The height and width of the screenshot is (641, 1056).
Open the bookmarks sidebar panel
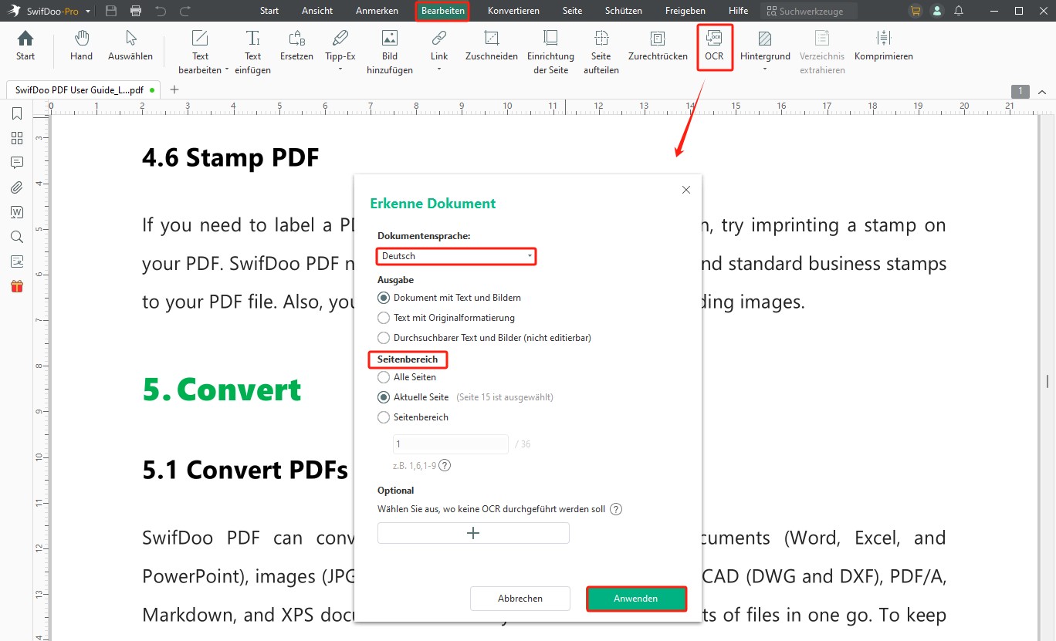[17, 113]
